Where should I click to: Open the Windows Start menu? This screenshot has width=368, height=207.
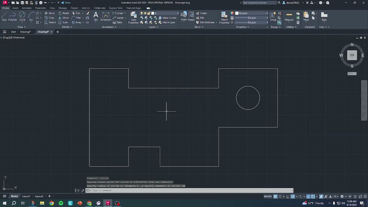5,203
